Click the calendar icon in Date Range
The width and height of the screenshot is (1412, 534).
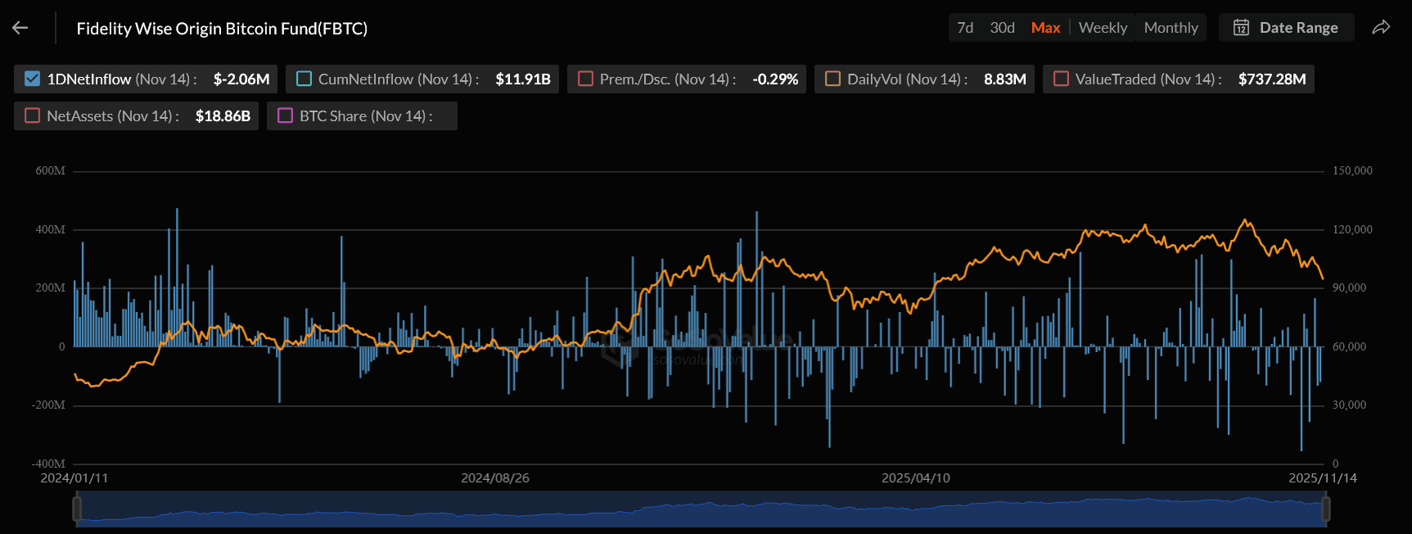1241,28
